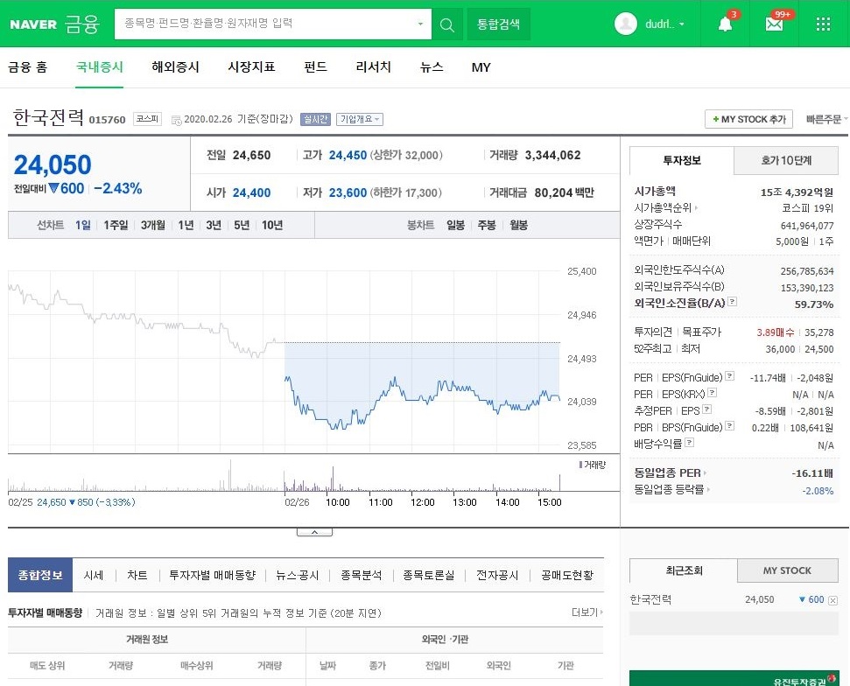Select the 3개월 line chart range
850x686 pixels.
153,225
